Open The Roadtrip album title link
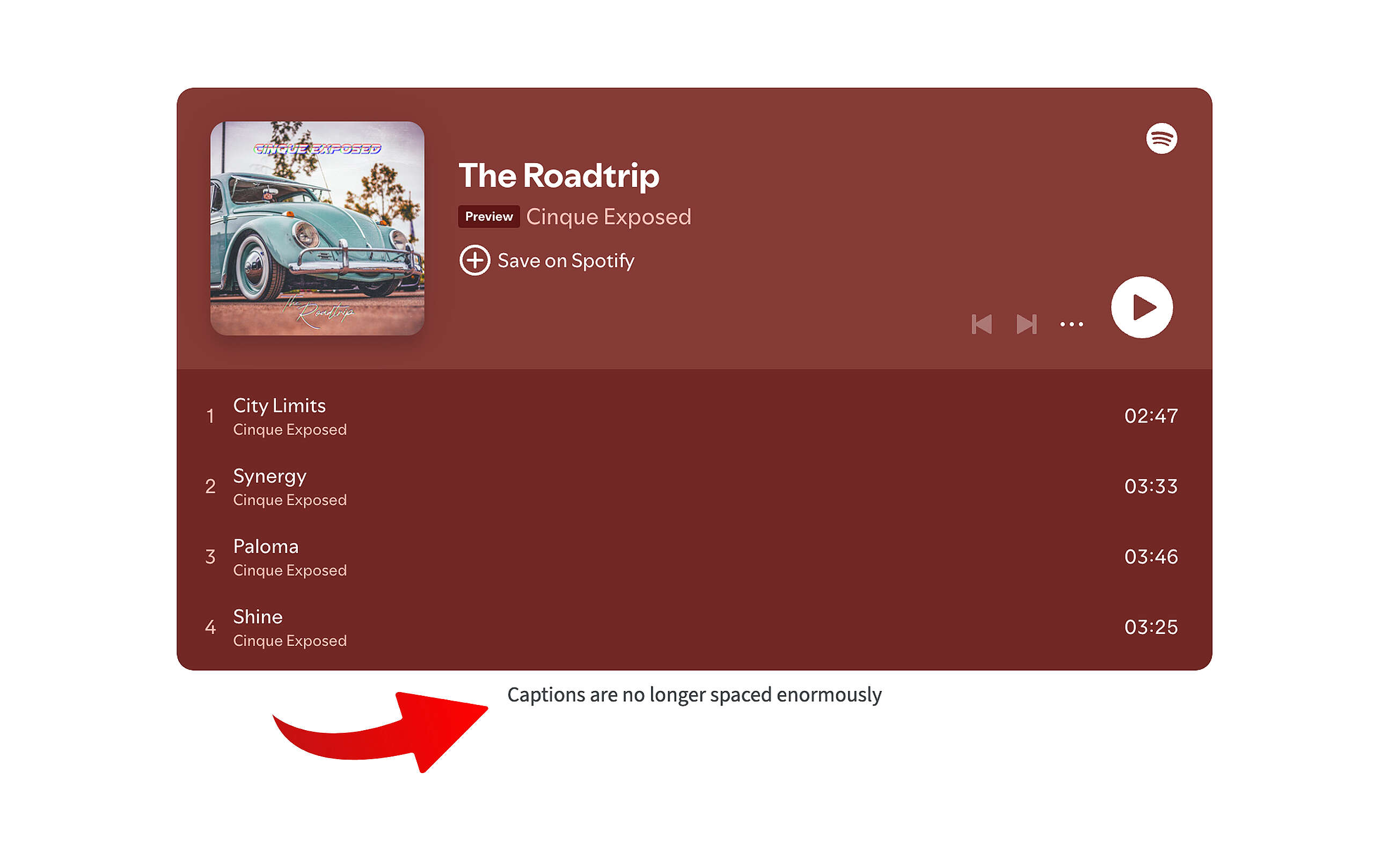The image size is (1374, 859). (559, 175)
